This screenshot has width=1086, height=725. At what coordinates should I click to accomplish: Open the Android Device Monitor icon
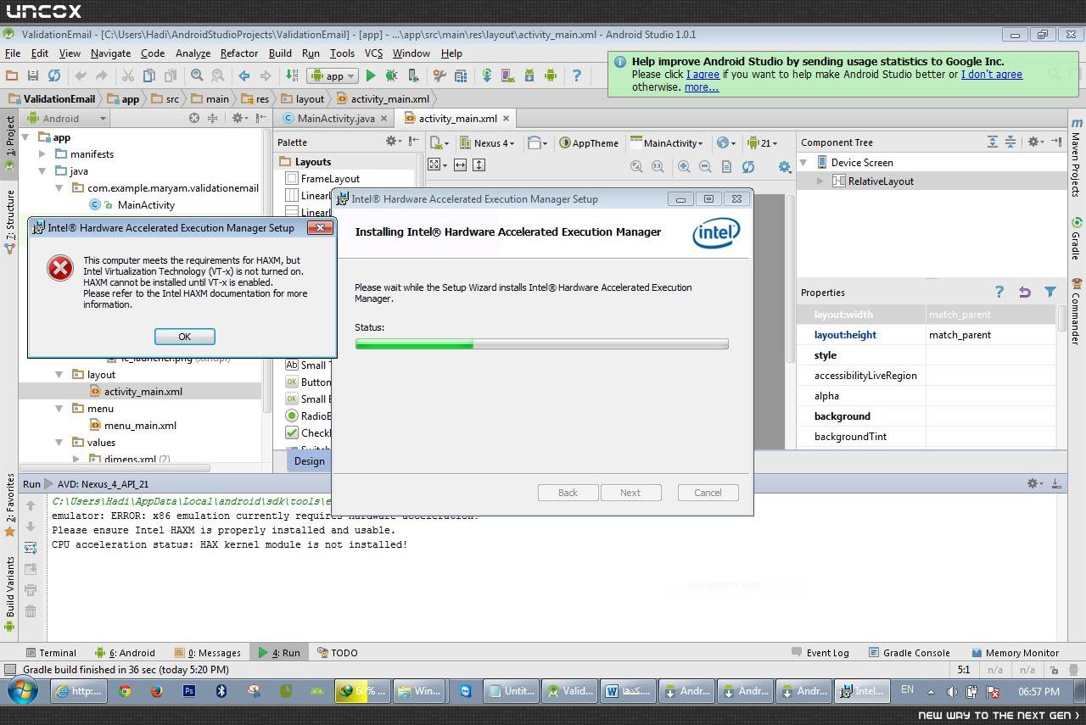(550, 75)
